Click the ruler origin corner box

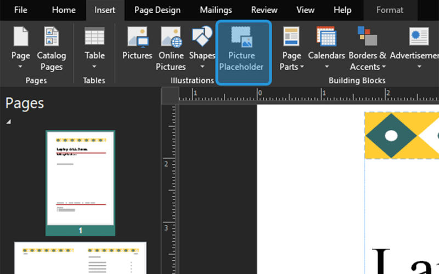pos(170,95)
